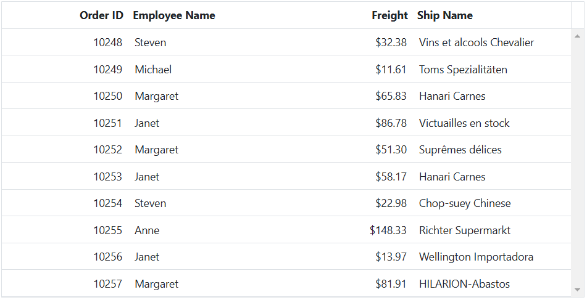Click the vertical scrollbar track
This screenshot has width=587, height=300.
[577, 163]
